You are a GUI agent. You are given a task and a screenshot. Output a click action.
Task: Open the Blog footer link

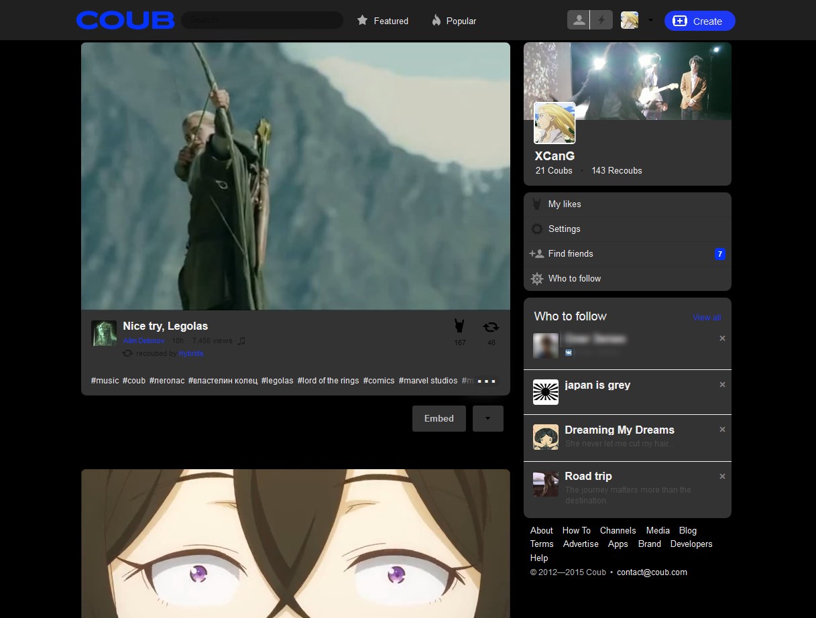coord(688,530)
